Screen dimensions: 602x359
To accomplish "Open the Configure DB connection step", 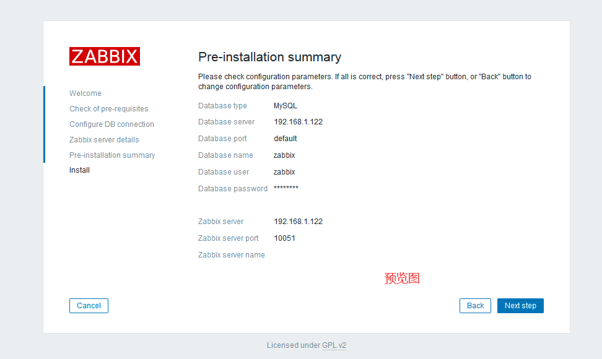I will (111, 124).
